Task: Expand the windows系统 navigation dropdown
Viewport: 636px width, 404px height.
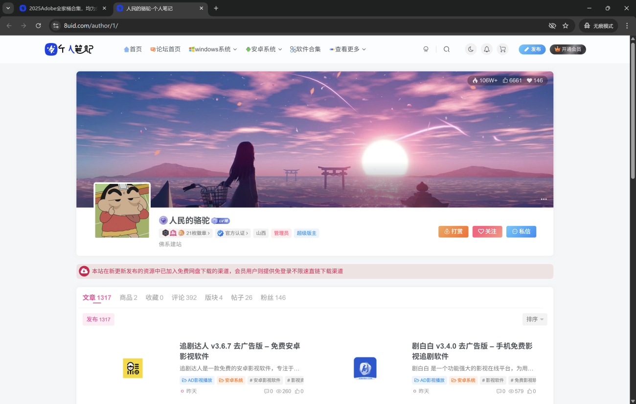Action: 212,49
